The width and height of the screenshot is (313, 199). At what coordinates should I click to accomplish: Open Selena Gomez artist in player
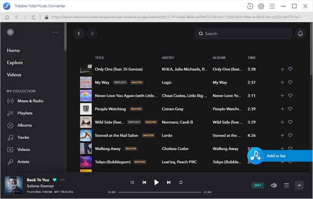click(40, 186)
